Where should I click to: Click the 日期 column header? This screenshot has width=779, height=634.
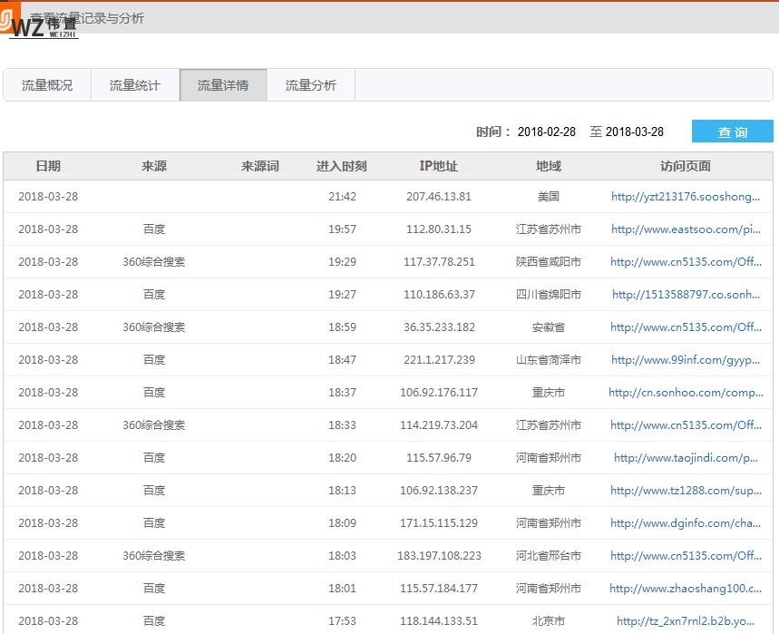(x=48, y=166)
